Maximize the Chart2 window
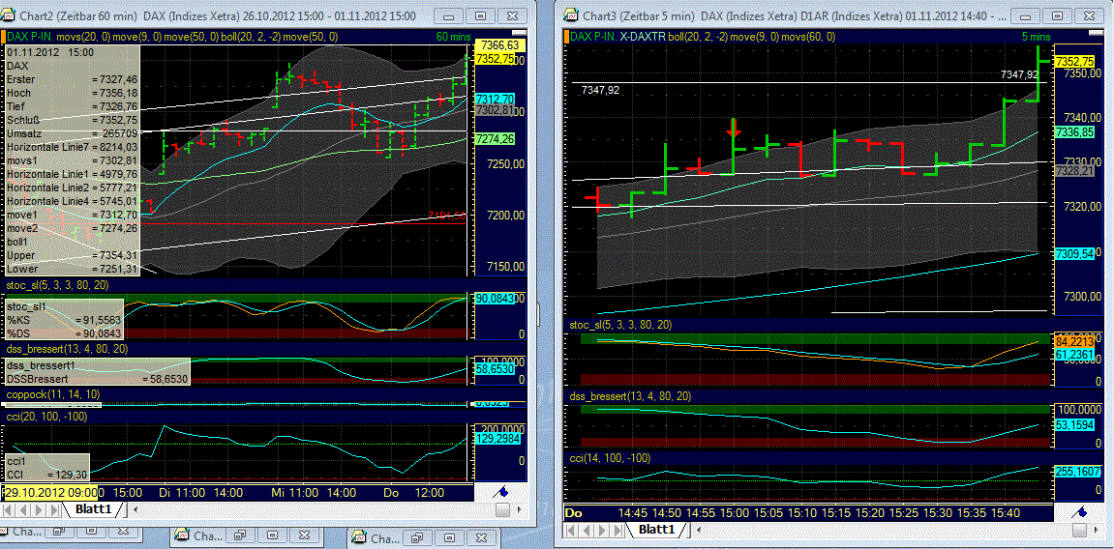 click(480, 14)
